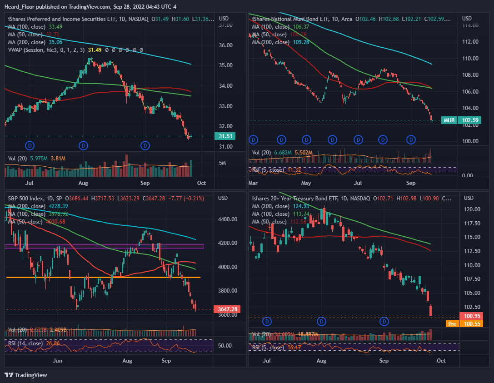Select the red 3647.28 price label
494x383 pixels.
227,309
